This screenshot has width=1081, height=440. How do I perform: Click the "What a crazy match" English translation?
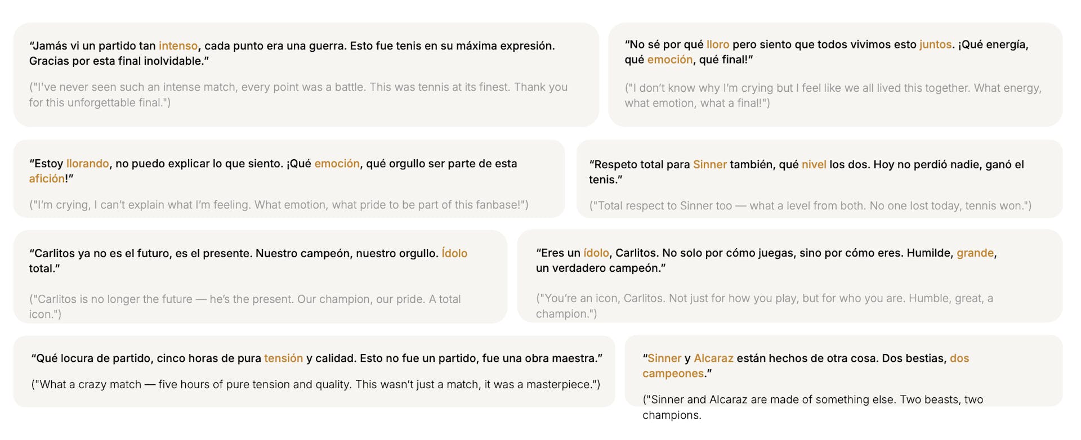(315, 385)
